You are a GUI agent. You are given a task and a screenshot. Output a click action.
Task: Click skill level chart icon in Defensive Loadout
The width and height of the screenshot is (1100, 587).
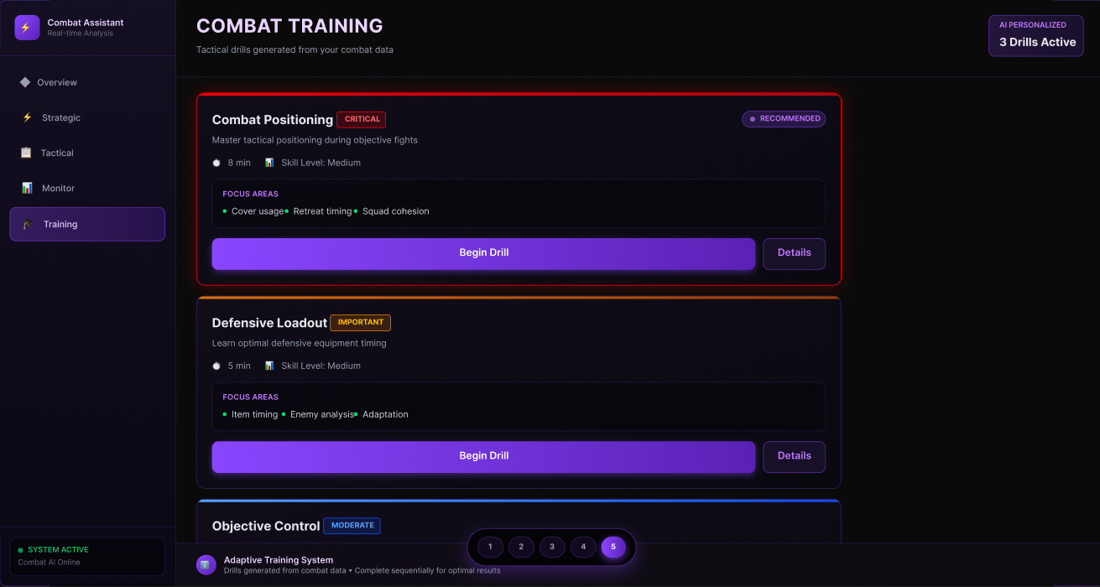point(269,366)
